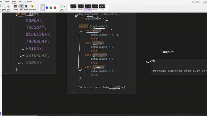This screenshot has height=116, width=207.
Task: Click the Share button
Action: pos(205,2)
